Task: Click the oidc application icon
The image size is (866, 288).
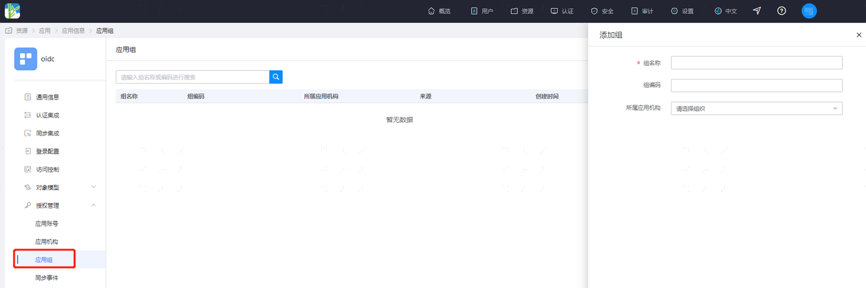Action: (x=25, y=59)
